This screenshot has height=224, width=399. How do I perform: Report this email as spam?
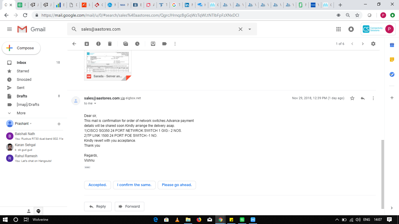click(98, 44)
